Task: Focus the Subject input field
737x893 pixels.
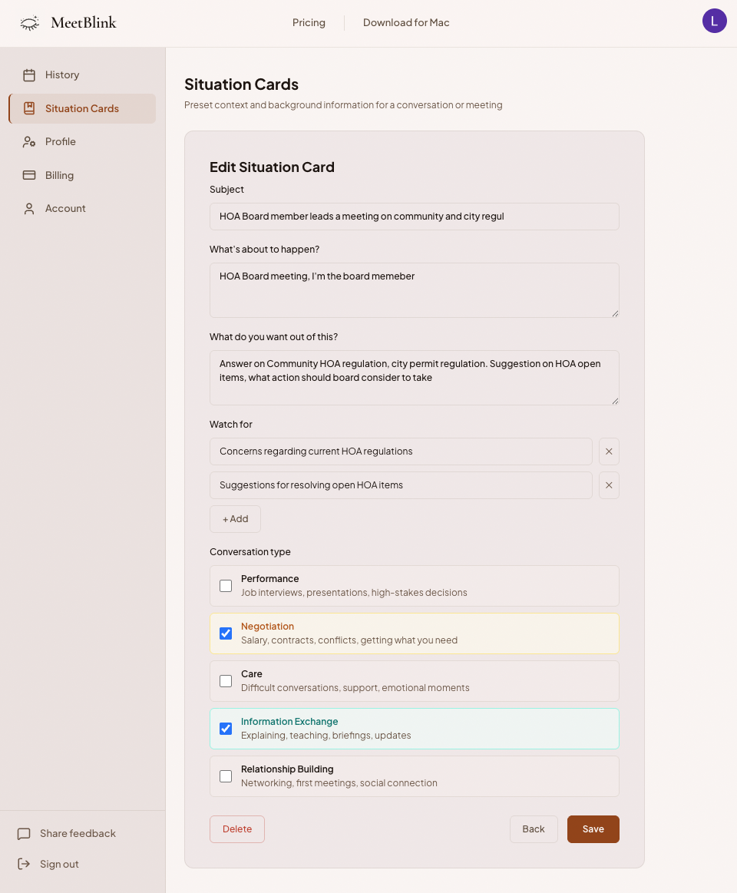Action: click(x=414, y=217)
